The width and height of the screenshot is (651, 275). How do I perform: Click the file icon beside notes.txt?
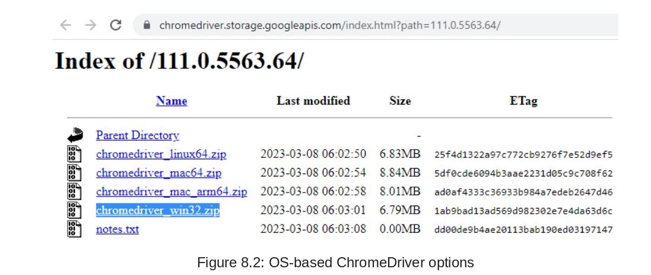pyautogui.click(x=74, y=229)
